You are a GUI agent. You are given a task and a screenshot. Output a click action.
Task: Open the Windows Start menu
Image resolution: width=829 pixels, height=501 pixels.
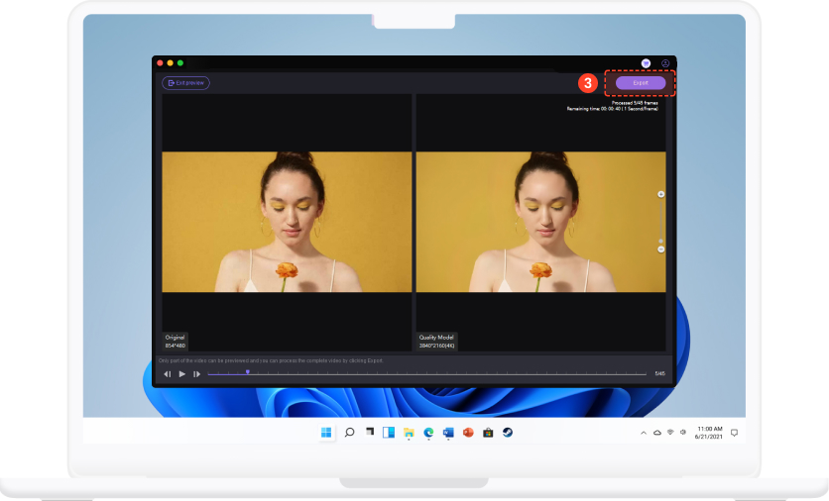[326, 433]
